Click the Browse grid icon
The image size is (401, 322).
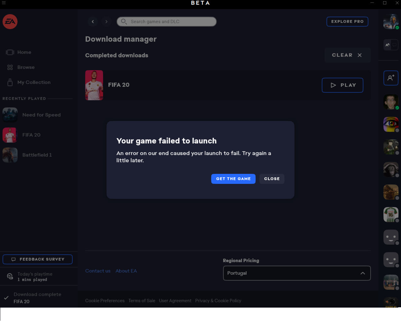coord(10,67)
